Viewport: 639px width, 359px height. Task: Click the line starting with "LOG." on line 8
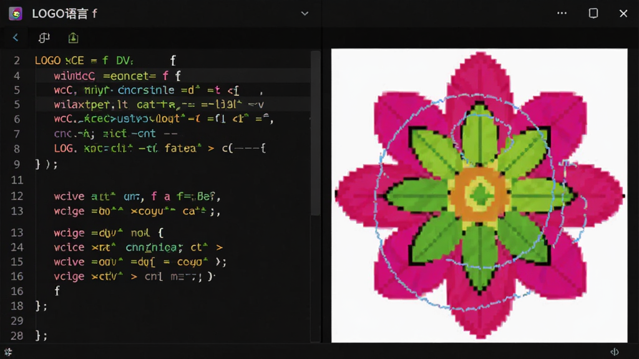click(160, 148)
